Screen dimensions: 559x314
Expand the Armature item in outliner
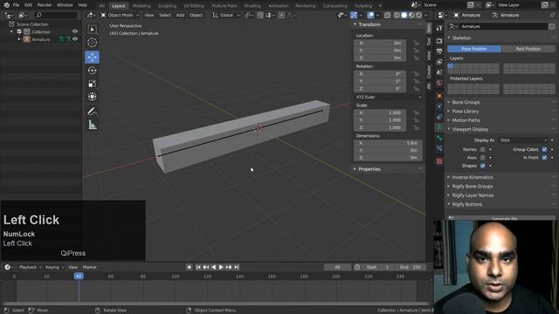[x=19, y=39]
